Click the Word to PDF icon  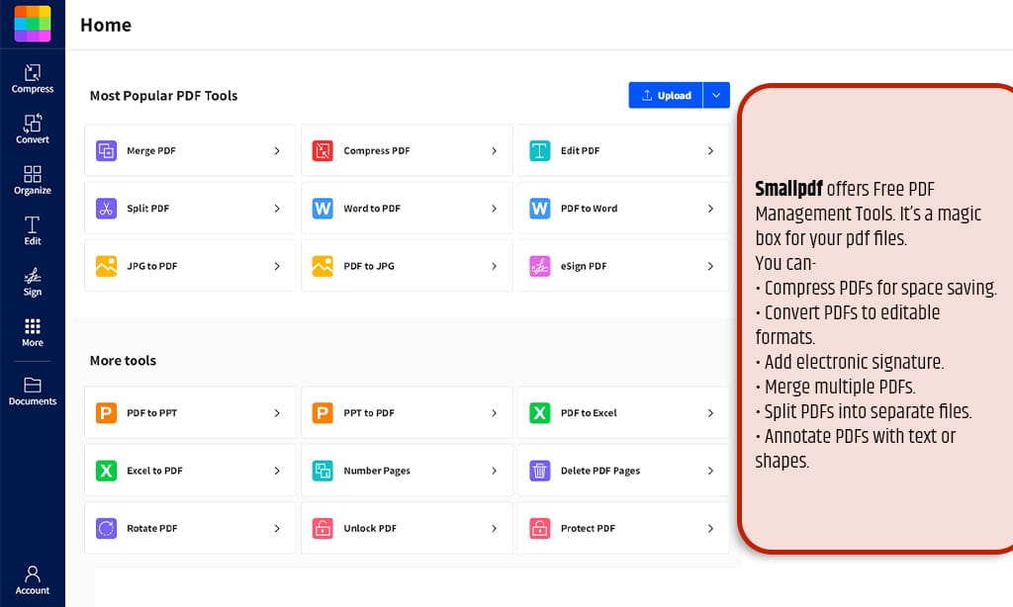[x=322, y=208]
